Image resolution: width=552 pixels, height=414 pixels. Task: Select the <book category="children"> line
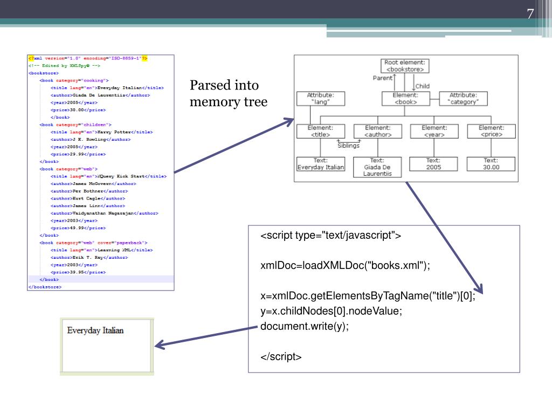tap(75, 125)
